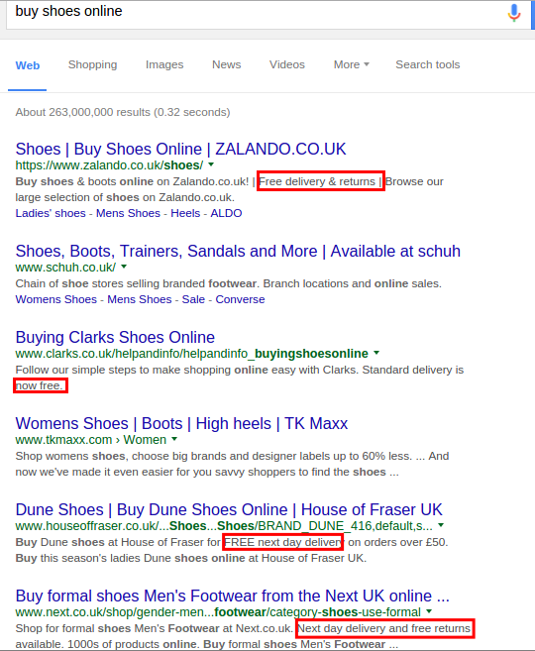Click the https://www.zalando.co.uk/shoes/ URL text

pyautogui.click(x=109, y=165)
